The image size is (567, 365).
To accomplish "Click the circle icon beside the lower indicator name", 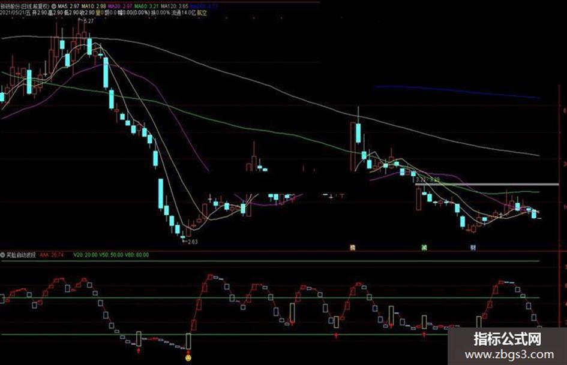I will pos(2,255).
